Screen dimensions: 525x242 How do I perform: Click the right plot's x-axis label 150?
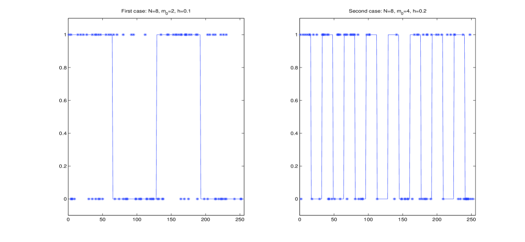point(403,221)
